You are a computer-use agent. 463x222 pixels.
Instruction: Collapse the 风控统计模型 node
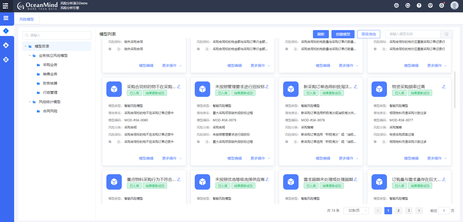pos(30,102)
